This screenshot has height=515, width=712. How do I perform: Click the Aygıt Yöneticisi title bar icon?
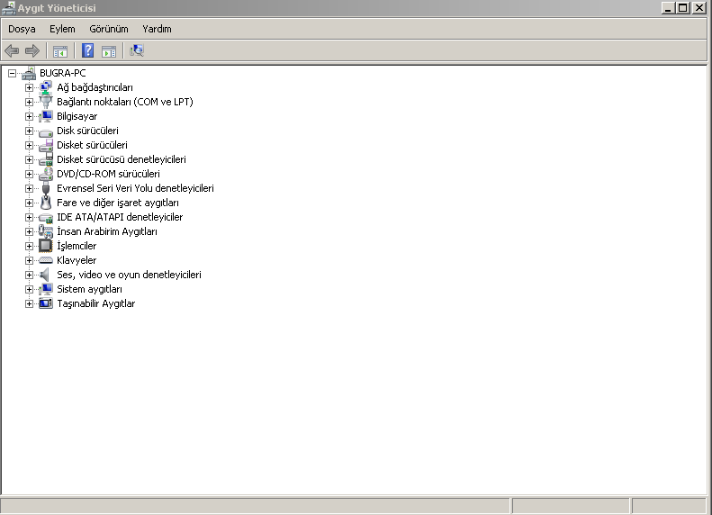click(8, 8)
